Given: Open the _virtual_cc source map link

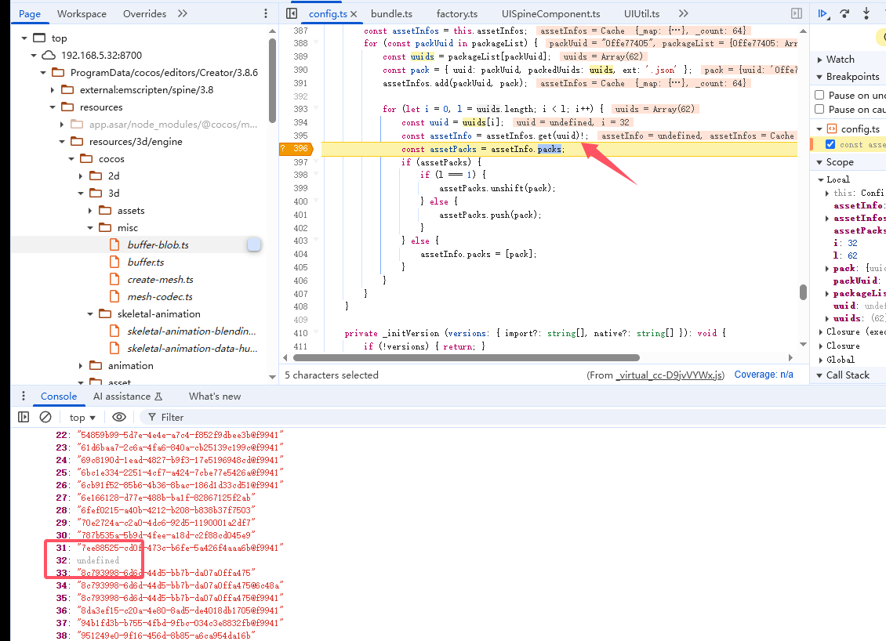Looking at the screenshot, I should point(670,375).
